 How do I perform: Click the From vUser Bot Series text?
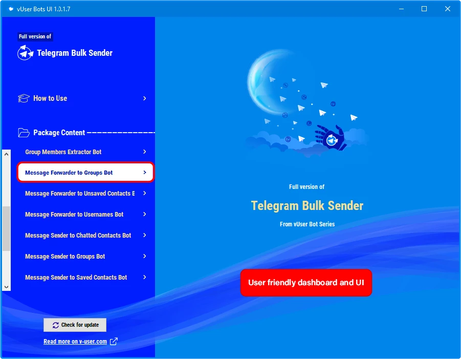click(x=307, y=224)
